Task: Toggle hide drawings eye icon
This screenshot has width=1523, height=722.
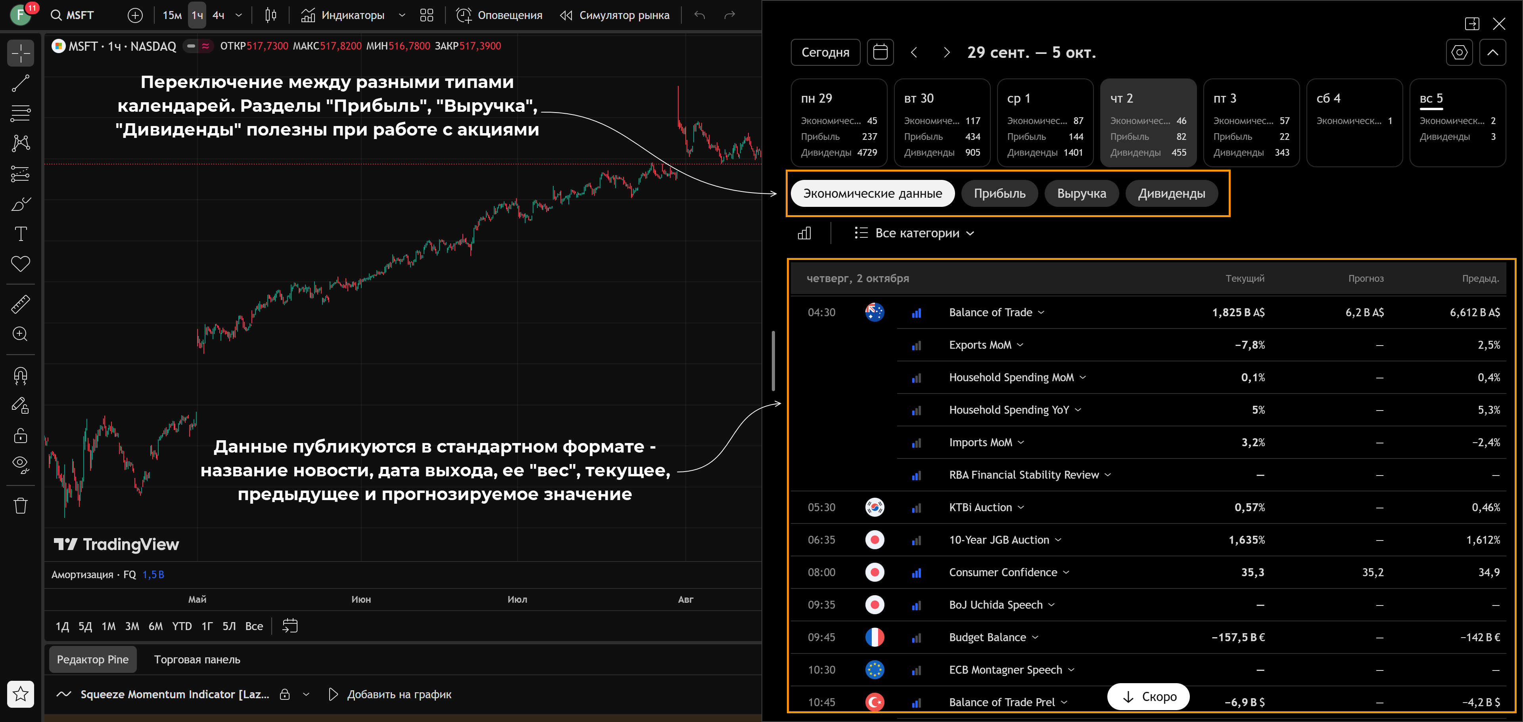Action: pyautogui.click(x=20, y=464)
